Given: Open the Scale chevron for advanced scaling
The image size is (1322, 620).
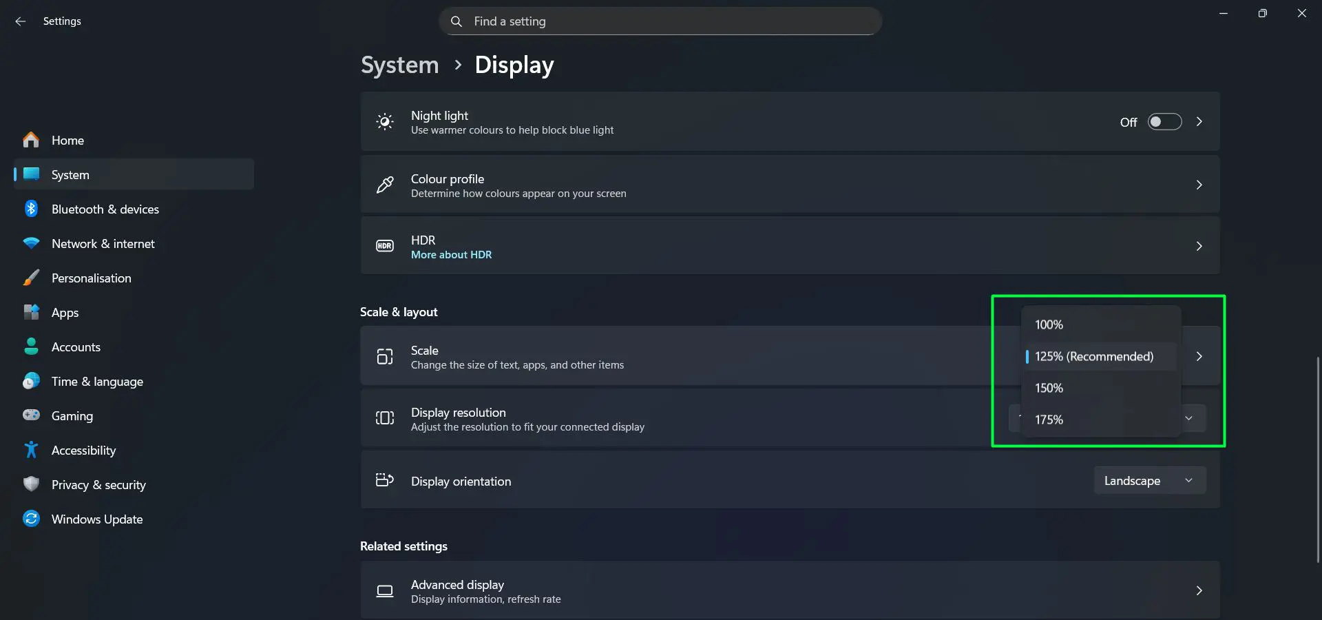Looking at the screenshot, I should tap(1199, 356).
